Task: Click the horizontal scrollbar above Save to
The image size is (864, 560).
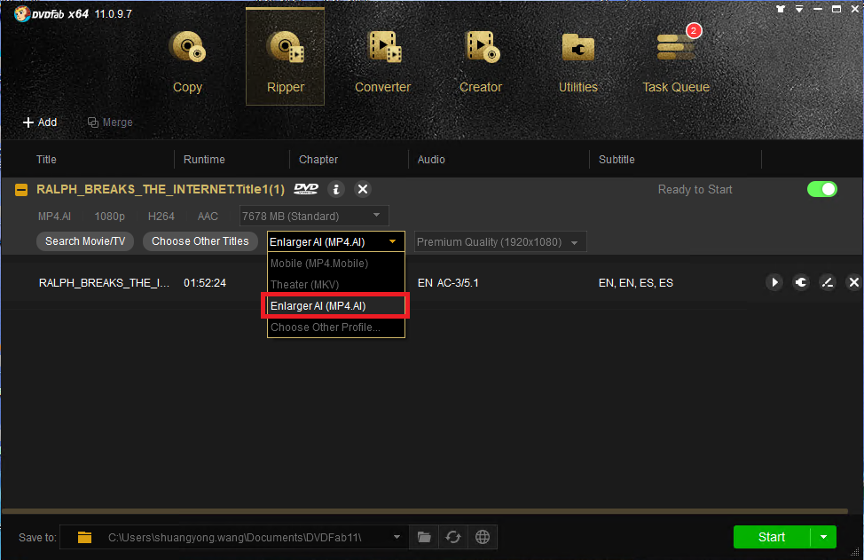Action: pos(424,511)
